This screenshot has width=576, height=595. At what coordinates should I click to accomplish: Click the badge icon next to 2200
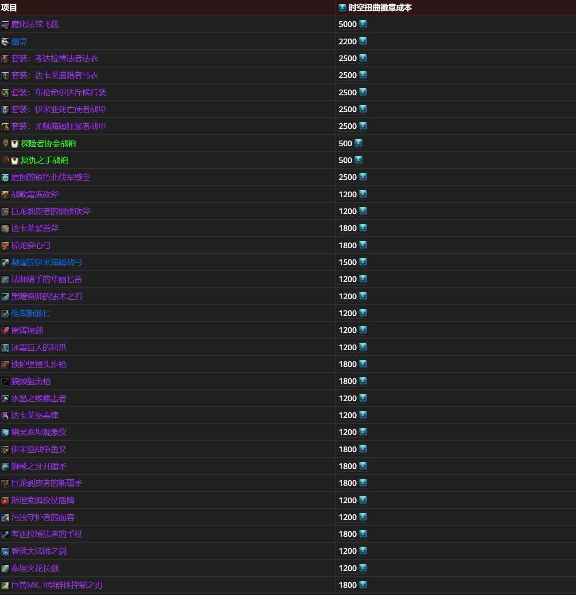(x=363, y=41)
